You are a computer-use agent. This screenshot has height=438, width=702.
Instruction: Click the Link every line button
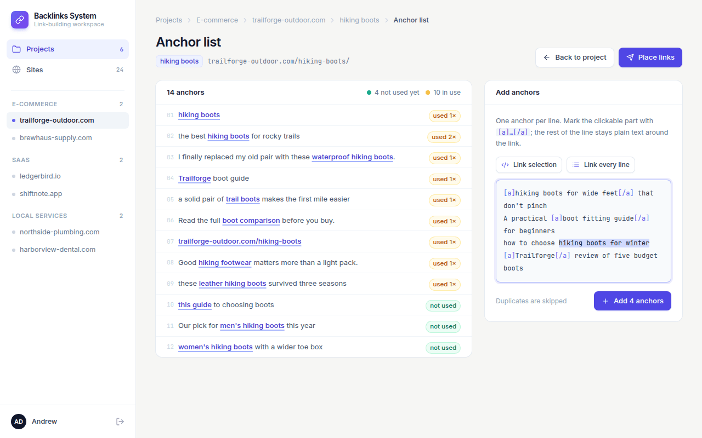pyautogui.click(x=601, y=165)
